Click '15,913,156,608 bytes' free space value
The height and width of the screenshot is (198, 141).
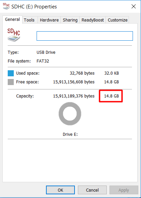(x=74, y=82)
